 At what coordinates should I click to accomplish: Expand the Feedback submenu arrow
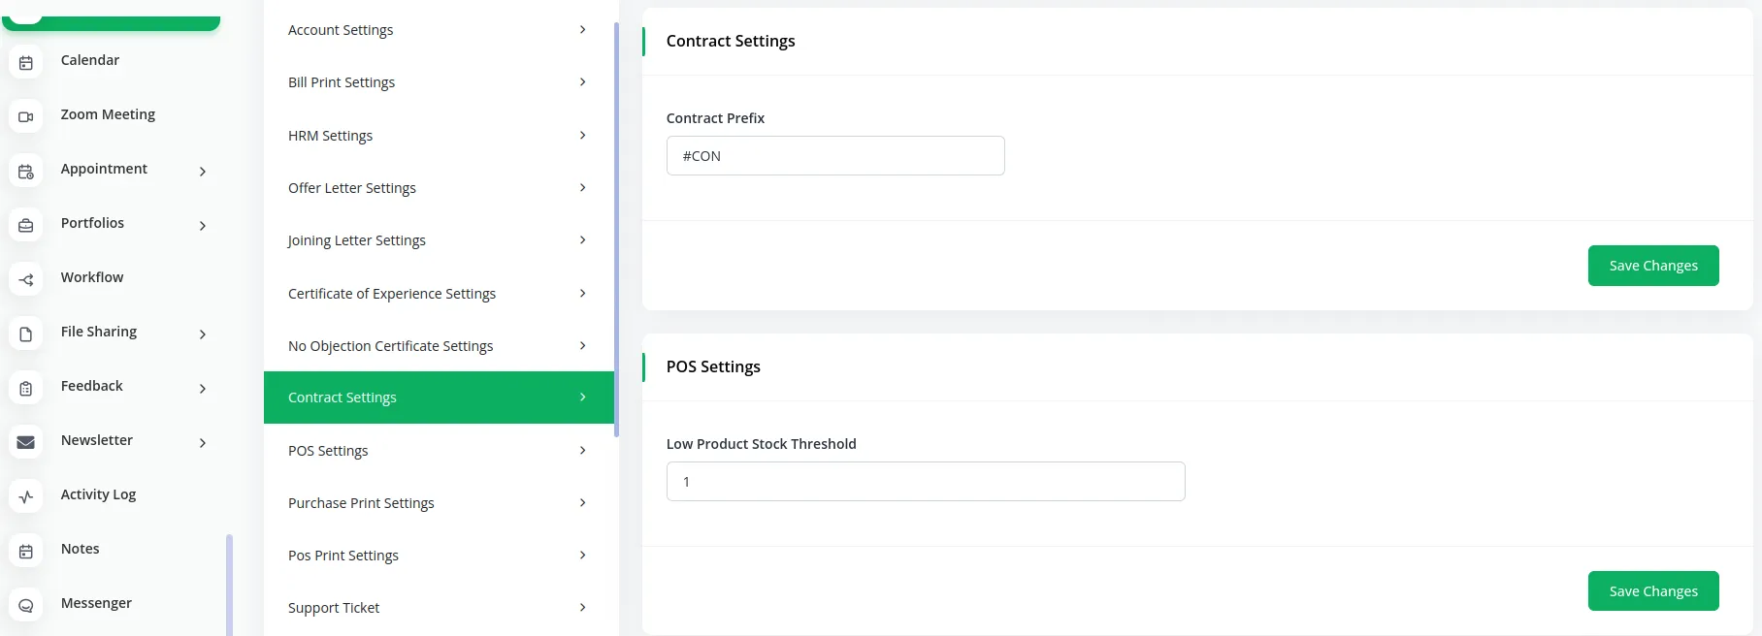click(x=203, y=389)
